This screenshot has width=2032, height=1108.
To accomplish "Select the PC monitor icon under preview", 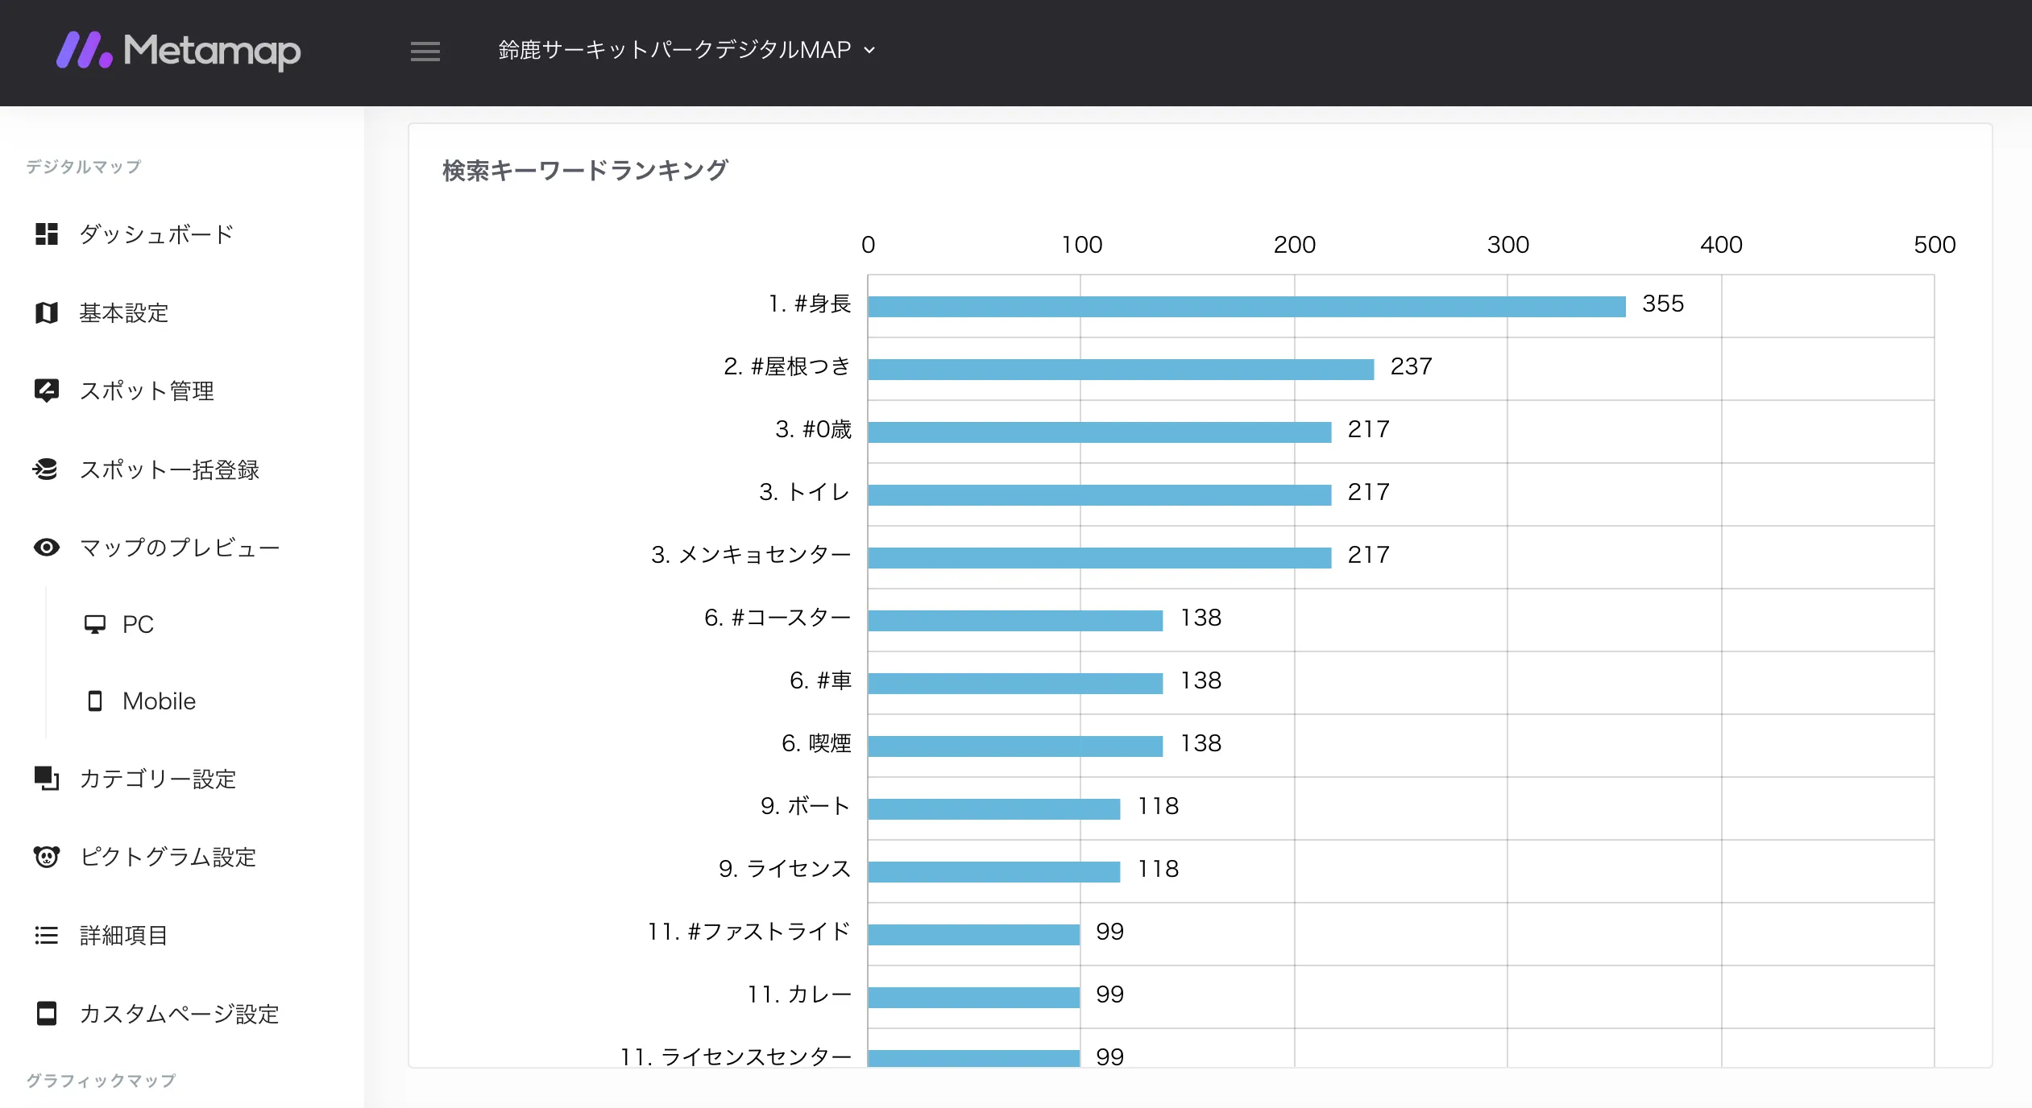I will pos(96,623).
